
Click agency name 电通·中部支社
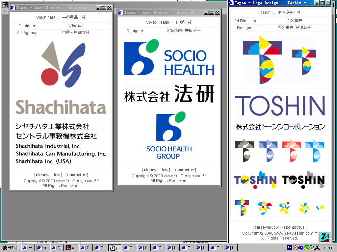click(76, 32)
